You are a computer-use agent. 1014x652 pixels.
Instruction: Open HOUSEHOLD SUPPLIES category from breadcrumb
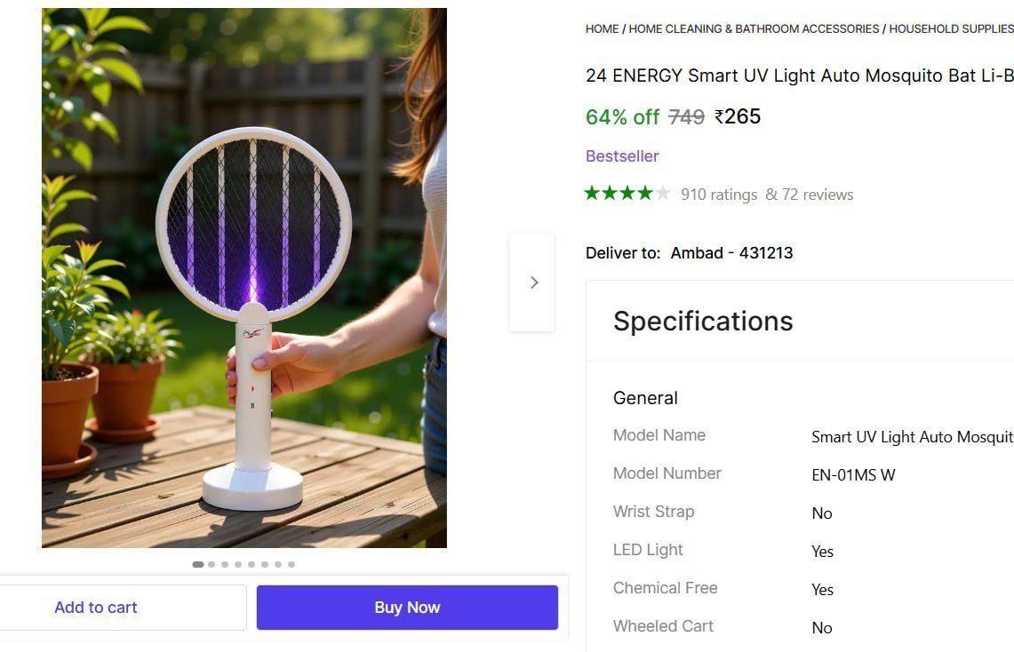951,28
